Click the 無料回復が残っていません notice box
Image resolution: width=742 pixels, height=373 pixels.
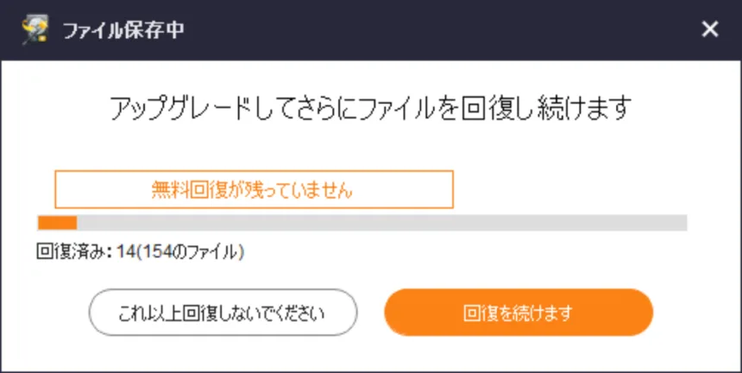click(255, 189)
